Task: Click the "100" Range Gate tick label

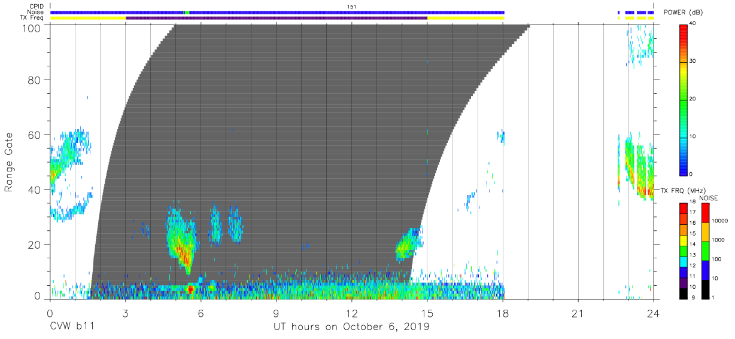Action: (x=32, y=28)
